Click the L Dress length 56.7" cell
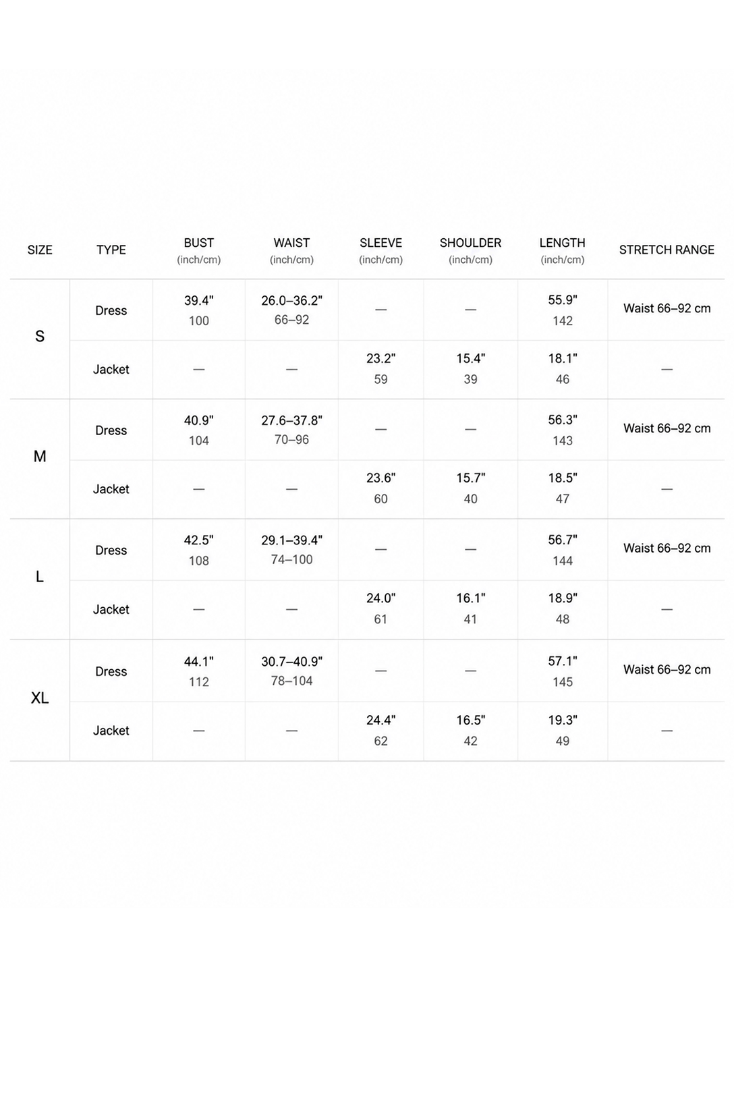 (x=563, y=550)
